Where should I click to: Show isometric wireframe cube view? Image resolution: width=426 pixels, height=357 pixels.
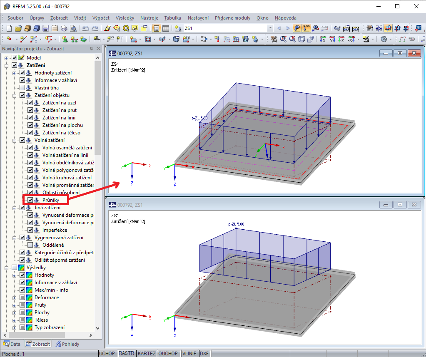click(301, 39)
